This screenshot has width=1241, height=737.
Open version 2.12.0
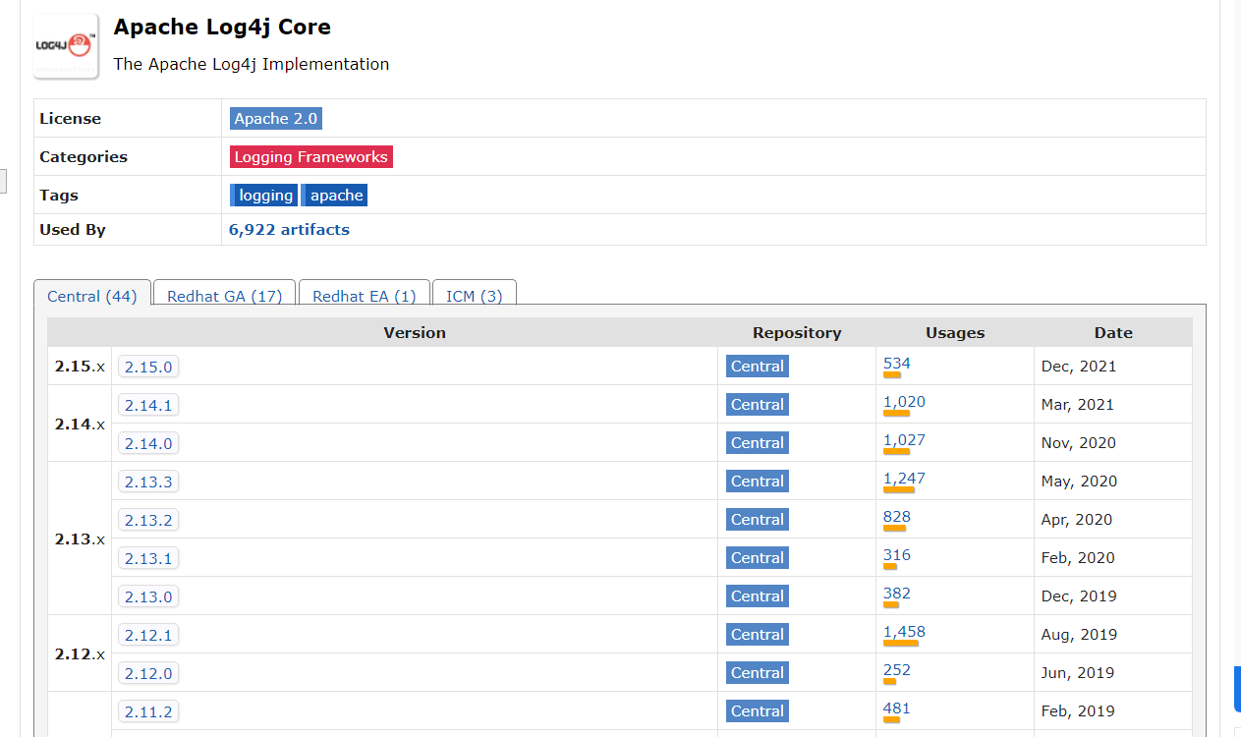(148, 673)
